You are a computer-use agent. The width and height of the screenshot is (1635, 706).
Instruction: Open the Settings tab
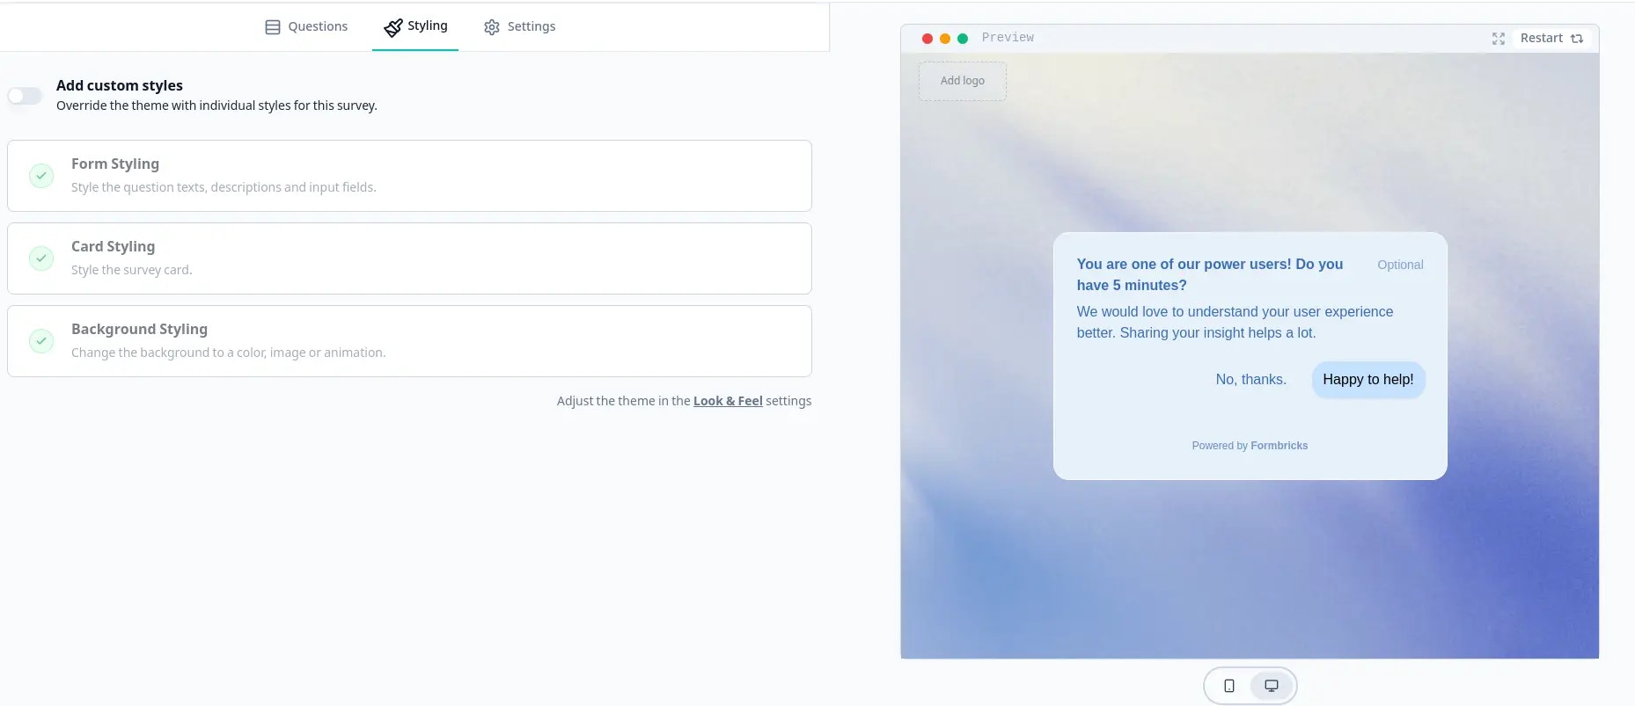point(519,26)
